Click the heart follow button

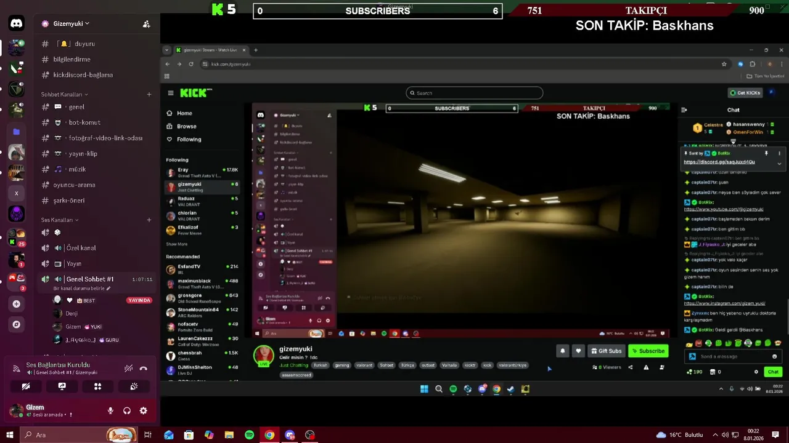[578, 351]
